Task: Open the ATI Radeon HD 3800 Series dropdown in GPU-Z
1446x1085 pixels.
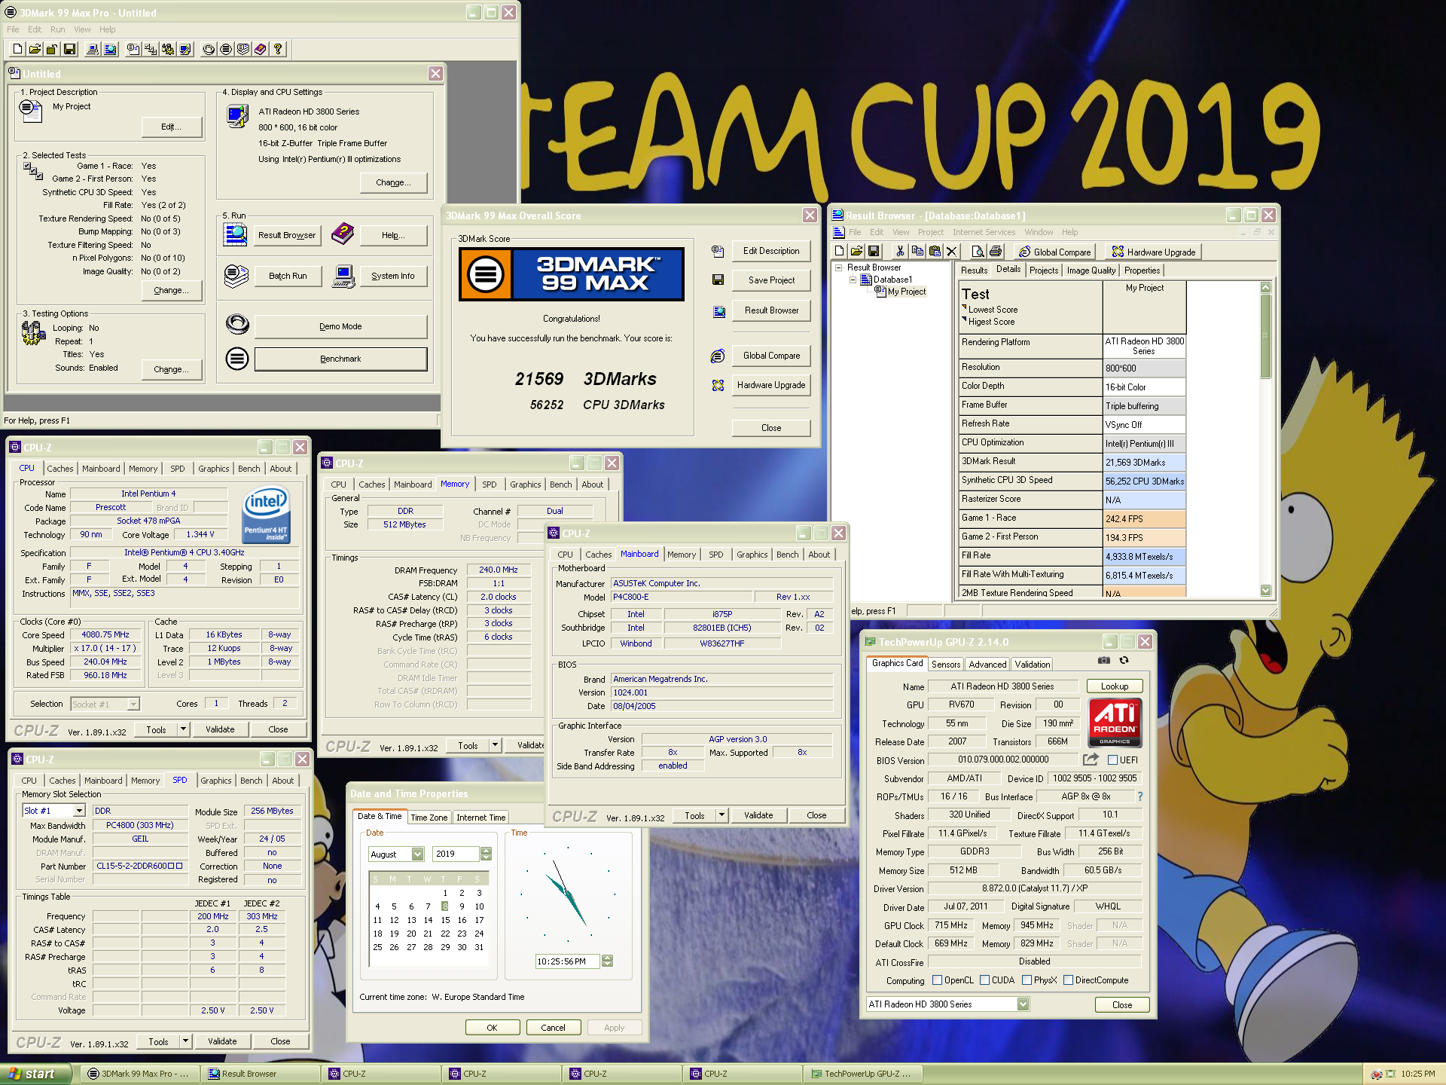Action: click(1023, 1004)
